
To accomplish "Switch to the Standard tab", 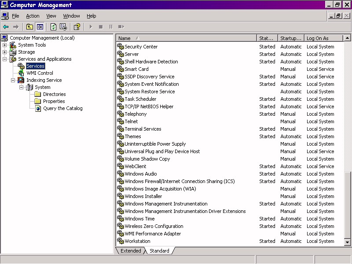I will click(159, 251).
